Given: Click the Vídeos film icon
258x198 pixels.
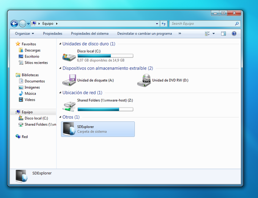Looking at the screenshot, I should point(21,100).
